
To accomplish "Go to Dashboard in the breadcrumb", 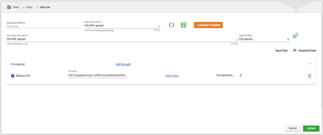I will pyautogui.click(x=17, y=7).
